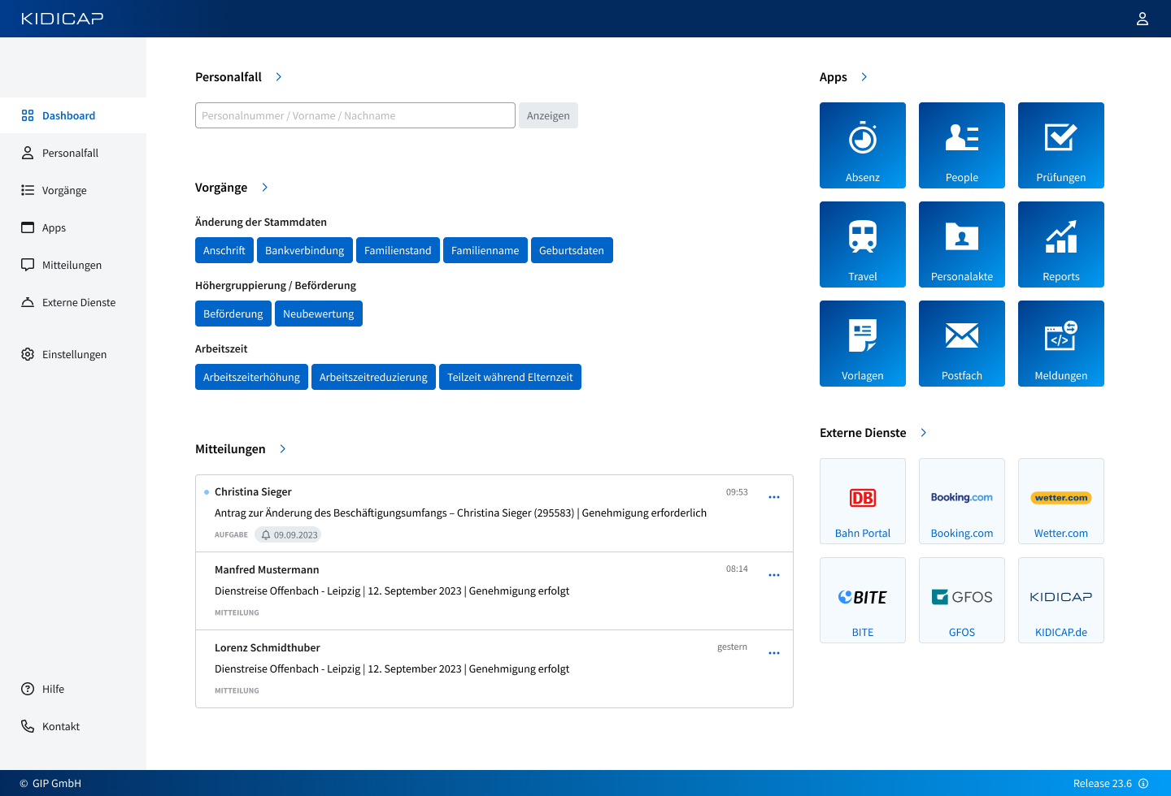This screenshot has height=796, width=1171.
Task: Open the Absenz app
Action: click(x=862, y=145)
